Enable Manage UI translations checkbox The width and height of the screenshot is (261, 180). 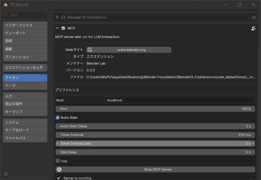click(63, 17)
